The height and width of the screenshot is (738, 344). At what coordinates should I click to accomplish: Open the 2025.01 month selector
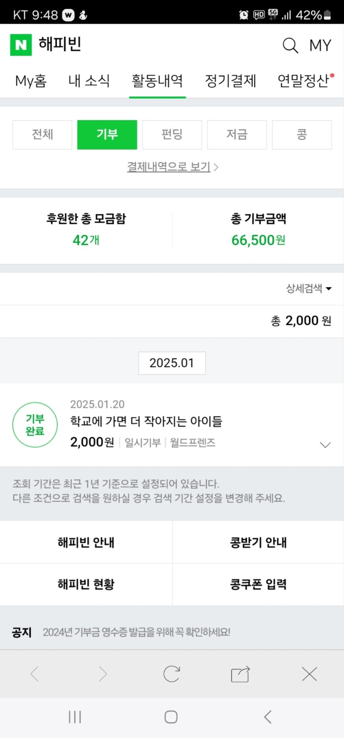[x=172, y=363]
